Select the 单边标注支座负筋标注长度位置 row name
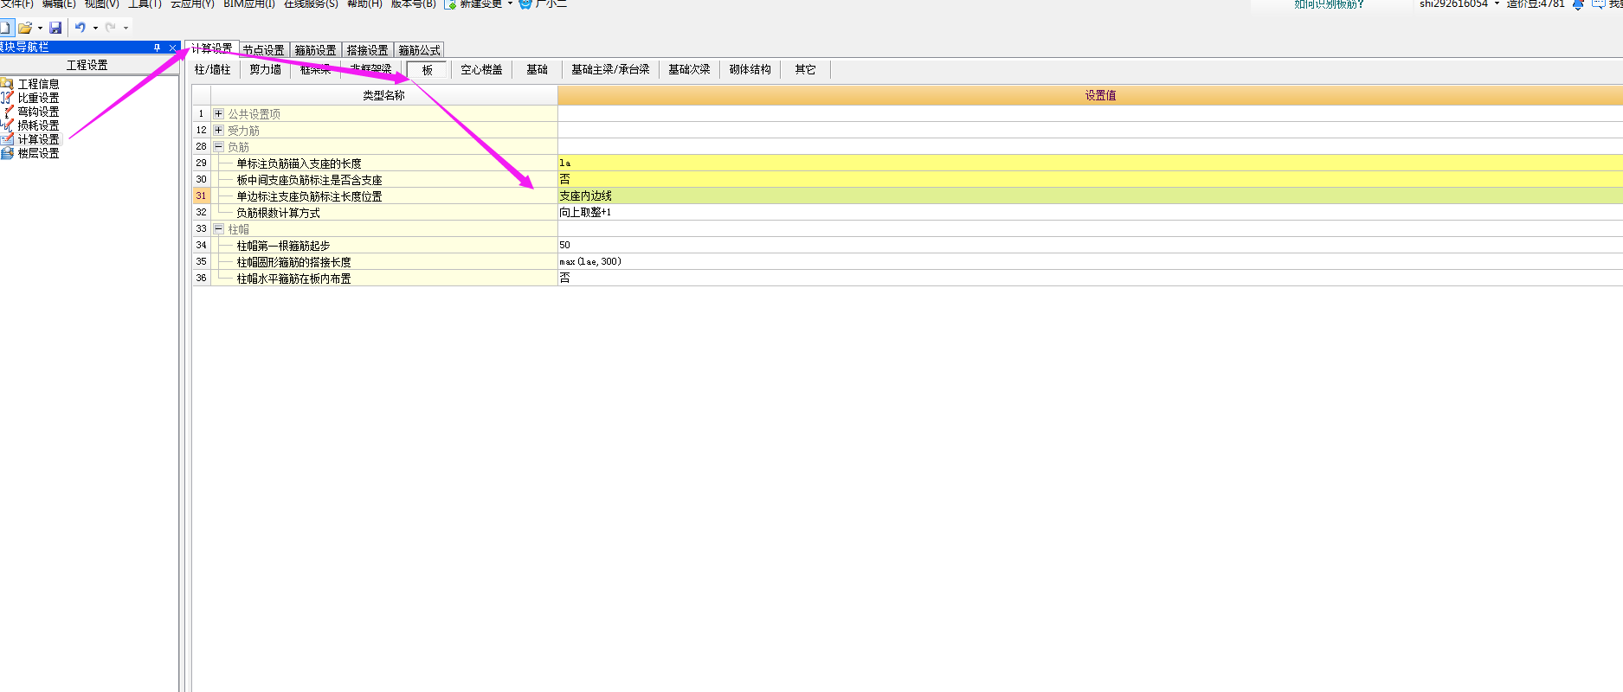 tap(309, 196)
